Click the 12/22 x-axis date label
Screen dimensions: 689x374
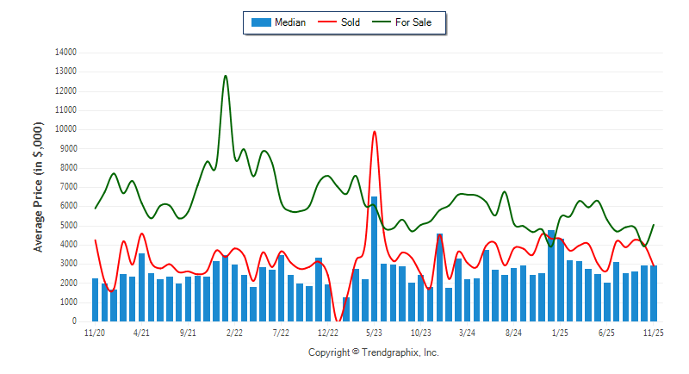coord(327,332)
